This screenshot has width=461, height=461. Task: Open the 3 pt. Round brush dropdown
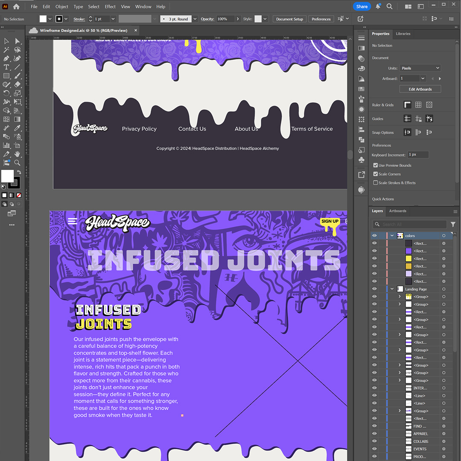click(x=195, y=19)
